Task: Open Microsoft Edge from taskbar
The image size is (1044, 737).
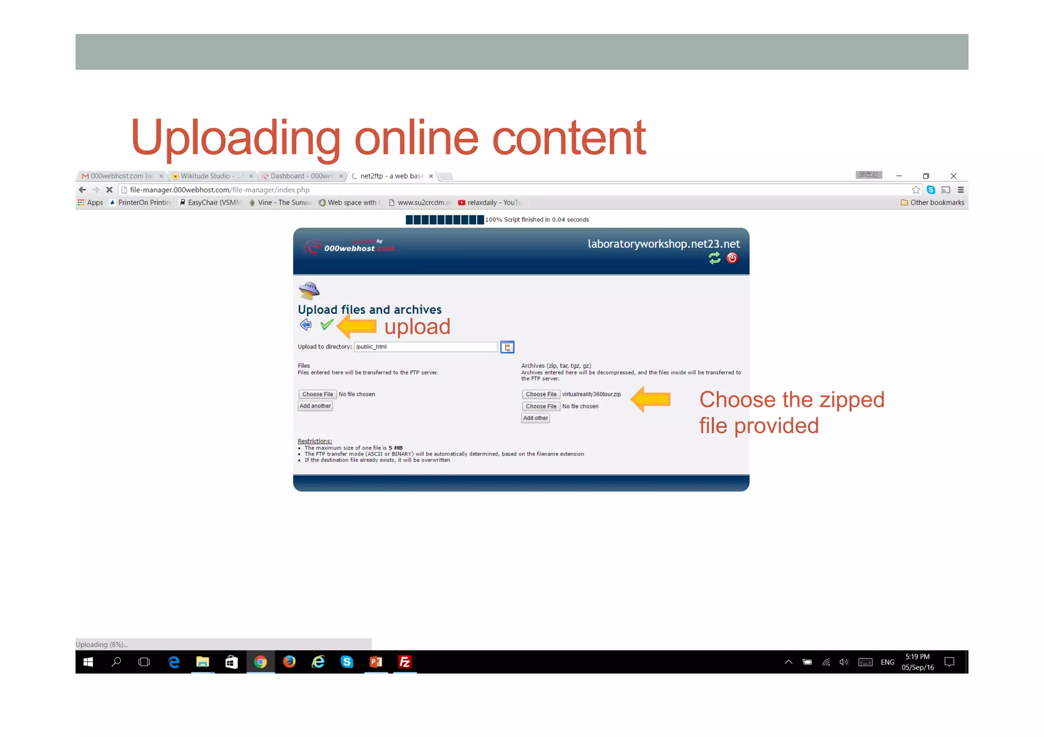Action: click(174, 662)
